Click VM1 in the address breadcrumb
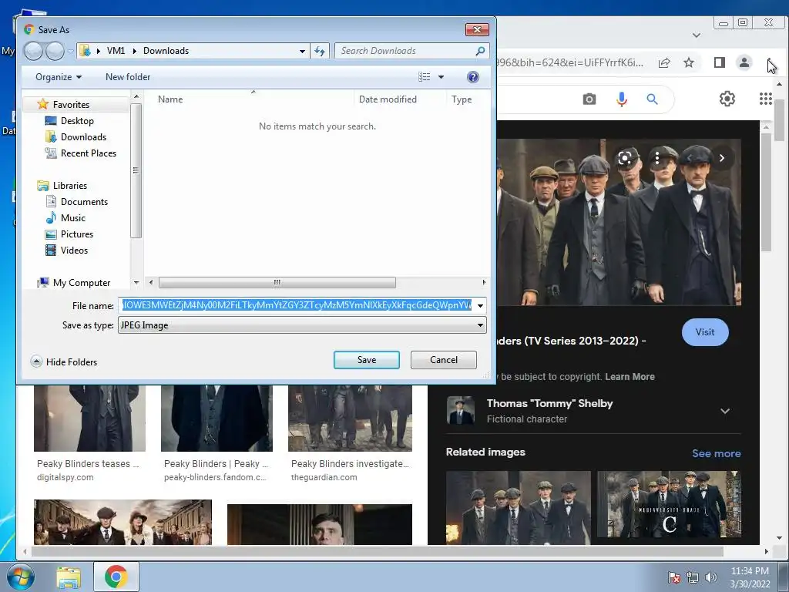Viewport: 789px width, 592px height. coord(116,51)
